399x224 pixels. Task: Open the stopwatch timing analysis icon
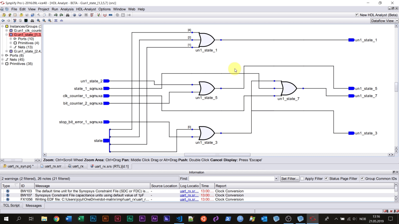pos(20,20)
